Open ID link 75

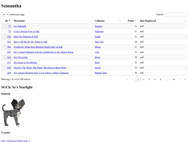point(9,26)
